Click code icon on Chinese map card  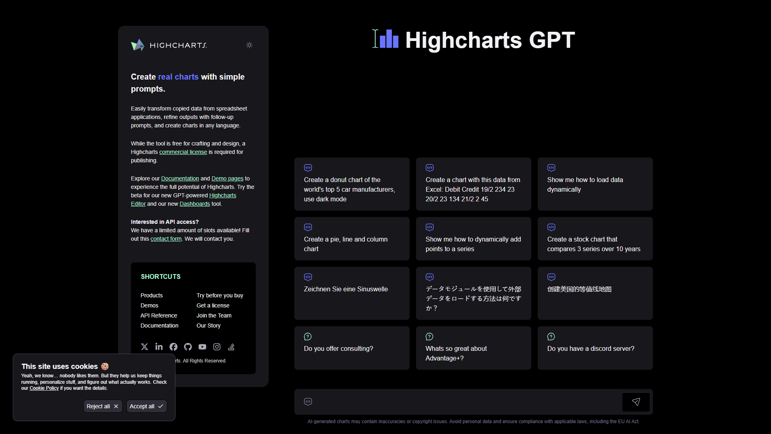pos(551,277)
